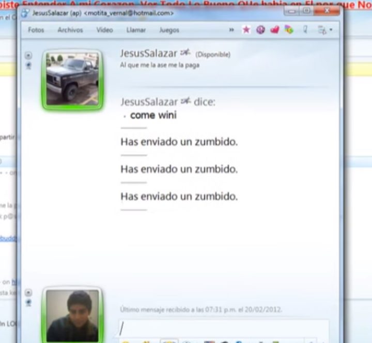Click the JesusSalazar contact name header
Viewport: 372px width, 343px height.
pyautogui.click(x=149, y=53)
